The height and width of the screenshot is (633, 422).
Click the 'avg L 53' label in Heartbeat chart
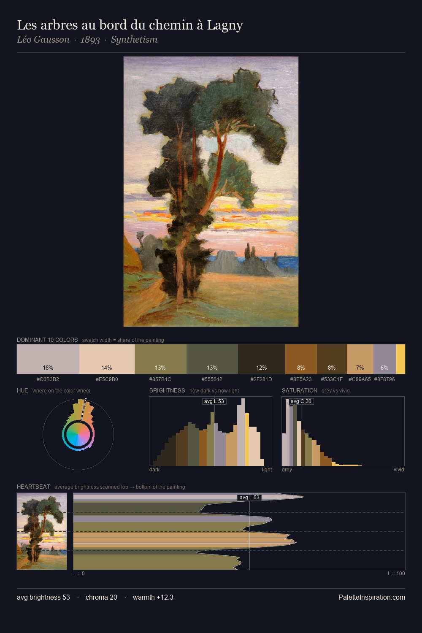[249, 498]
